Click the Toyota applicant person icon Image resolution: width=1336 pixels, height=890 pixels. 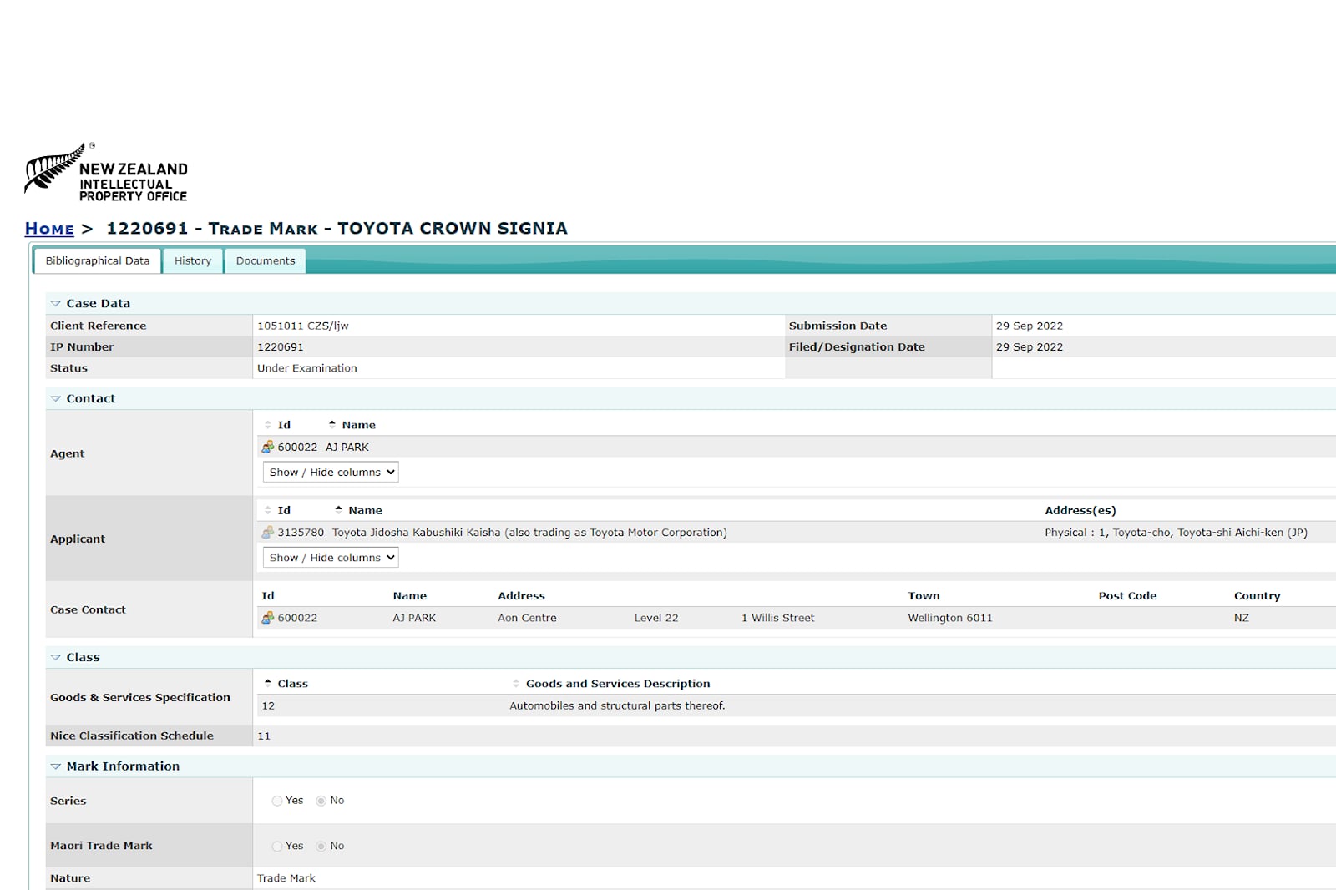268,532
